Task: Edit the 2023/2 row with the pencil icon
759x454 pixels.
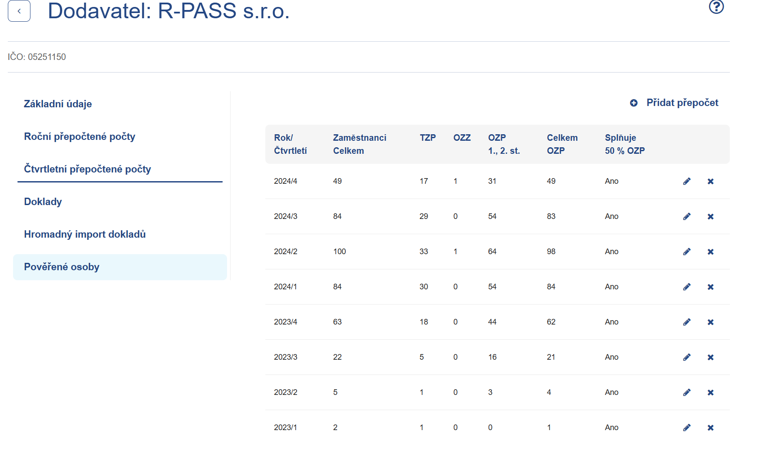Action: tap(687, 392)
